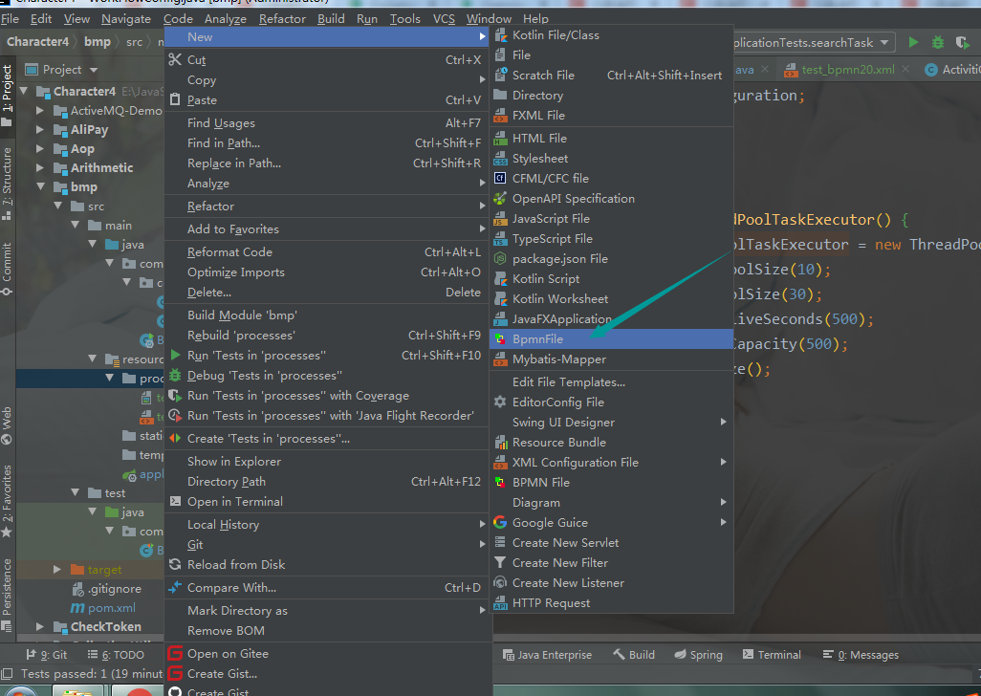Close the test_bpmn20.xml editor tab
Screen dimensions: 981x696
905,70
